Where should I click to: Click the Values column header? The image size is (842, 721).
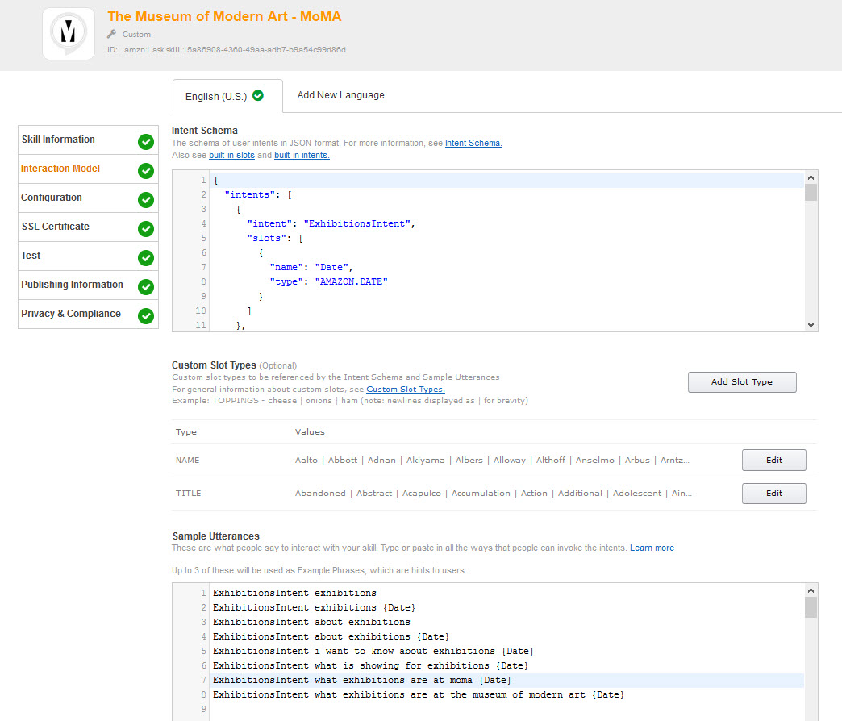click(310, 432)
